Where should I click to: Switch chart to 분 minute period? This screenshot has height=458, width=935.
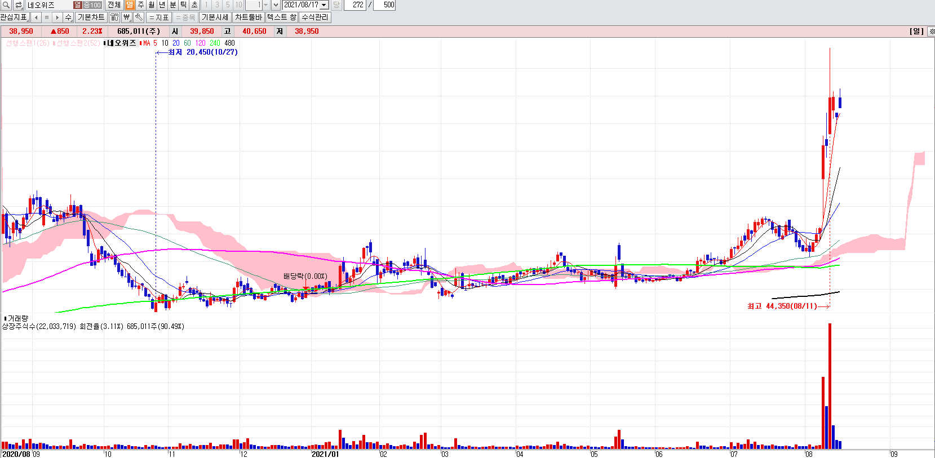(173, 5)
